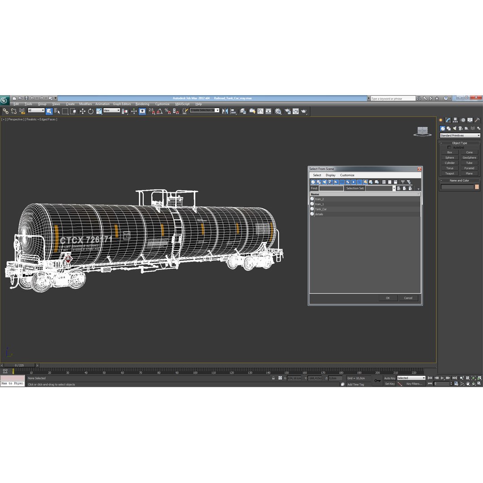Toggle Display Geometry filter in Select From Scene
This screenshot has height=483, width=483.
(x=313, y=182)
